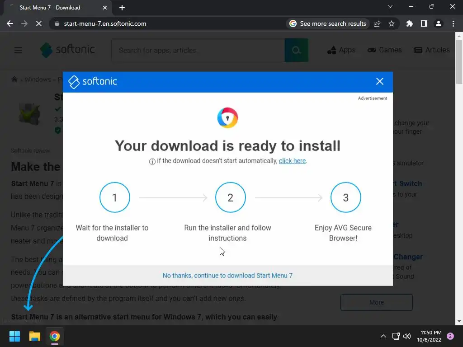Click the Softonic search field

coord(198,50)
